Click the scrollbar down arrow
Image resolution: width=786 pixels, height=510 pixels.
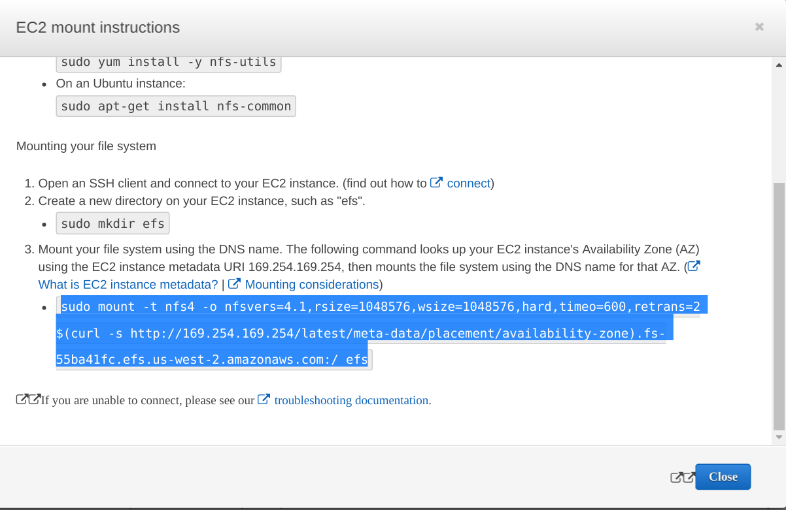pyautogui.click(x=779, y=436)
